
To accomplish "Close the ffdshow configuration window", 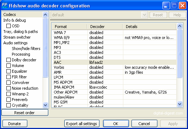I will click(x=182, y=6).
